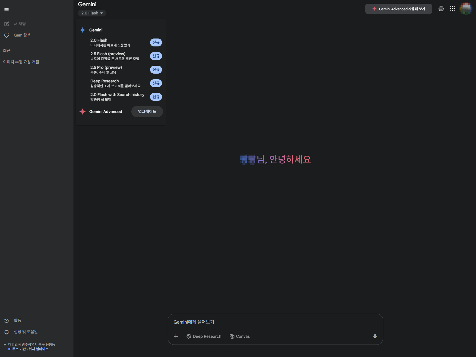Open 활동 activity in sidebar

coord(18,320)
